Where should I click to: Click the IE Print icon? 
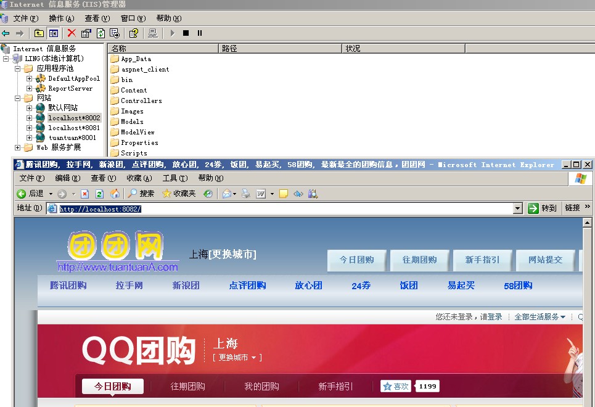(x=246, y=194)
